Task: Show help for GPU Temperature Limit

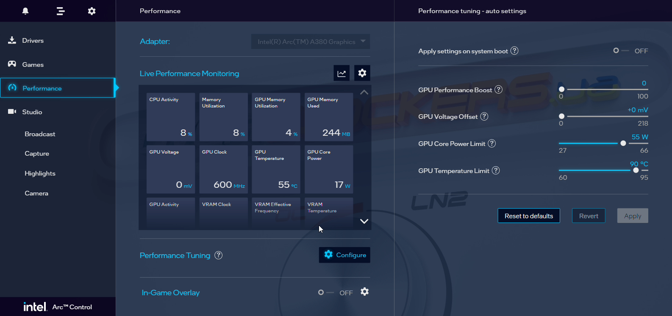Action: pyautogui.click(x=496, y=170)
